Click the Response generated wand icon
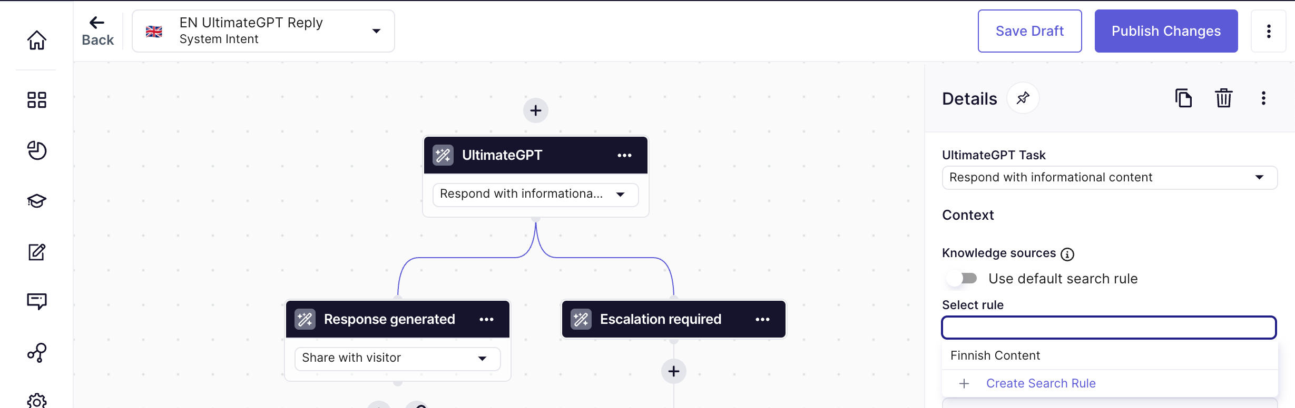Screen dimensions: 1295x408 point(305,319)
